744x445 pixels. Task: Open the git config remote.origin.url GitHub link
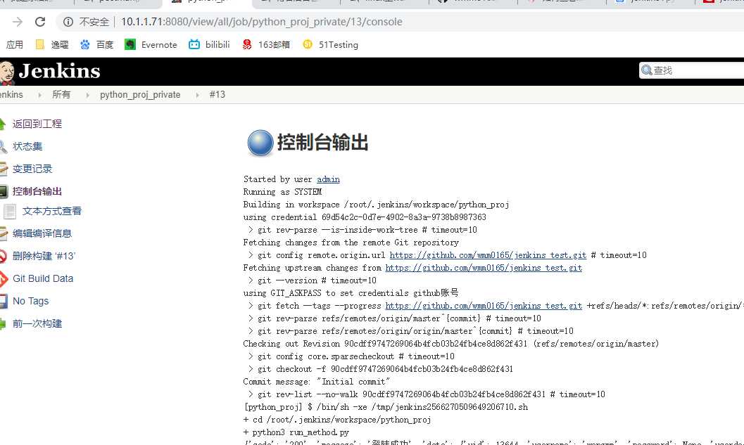click(488, 255)
